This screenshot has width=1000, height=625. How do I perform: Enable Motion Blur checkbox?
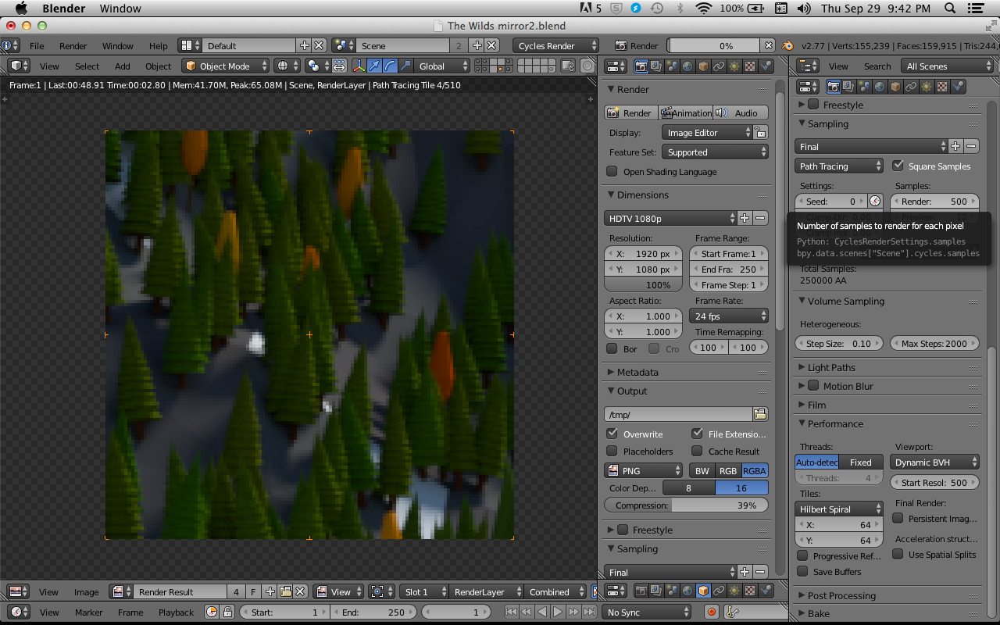pyautogui.click(x=813, y=386)
